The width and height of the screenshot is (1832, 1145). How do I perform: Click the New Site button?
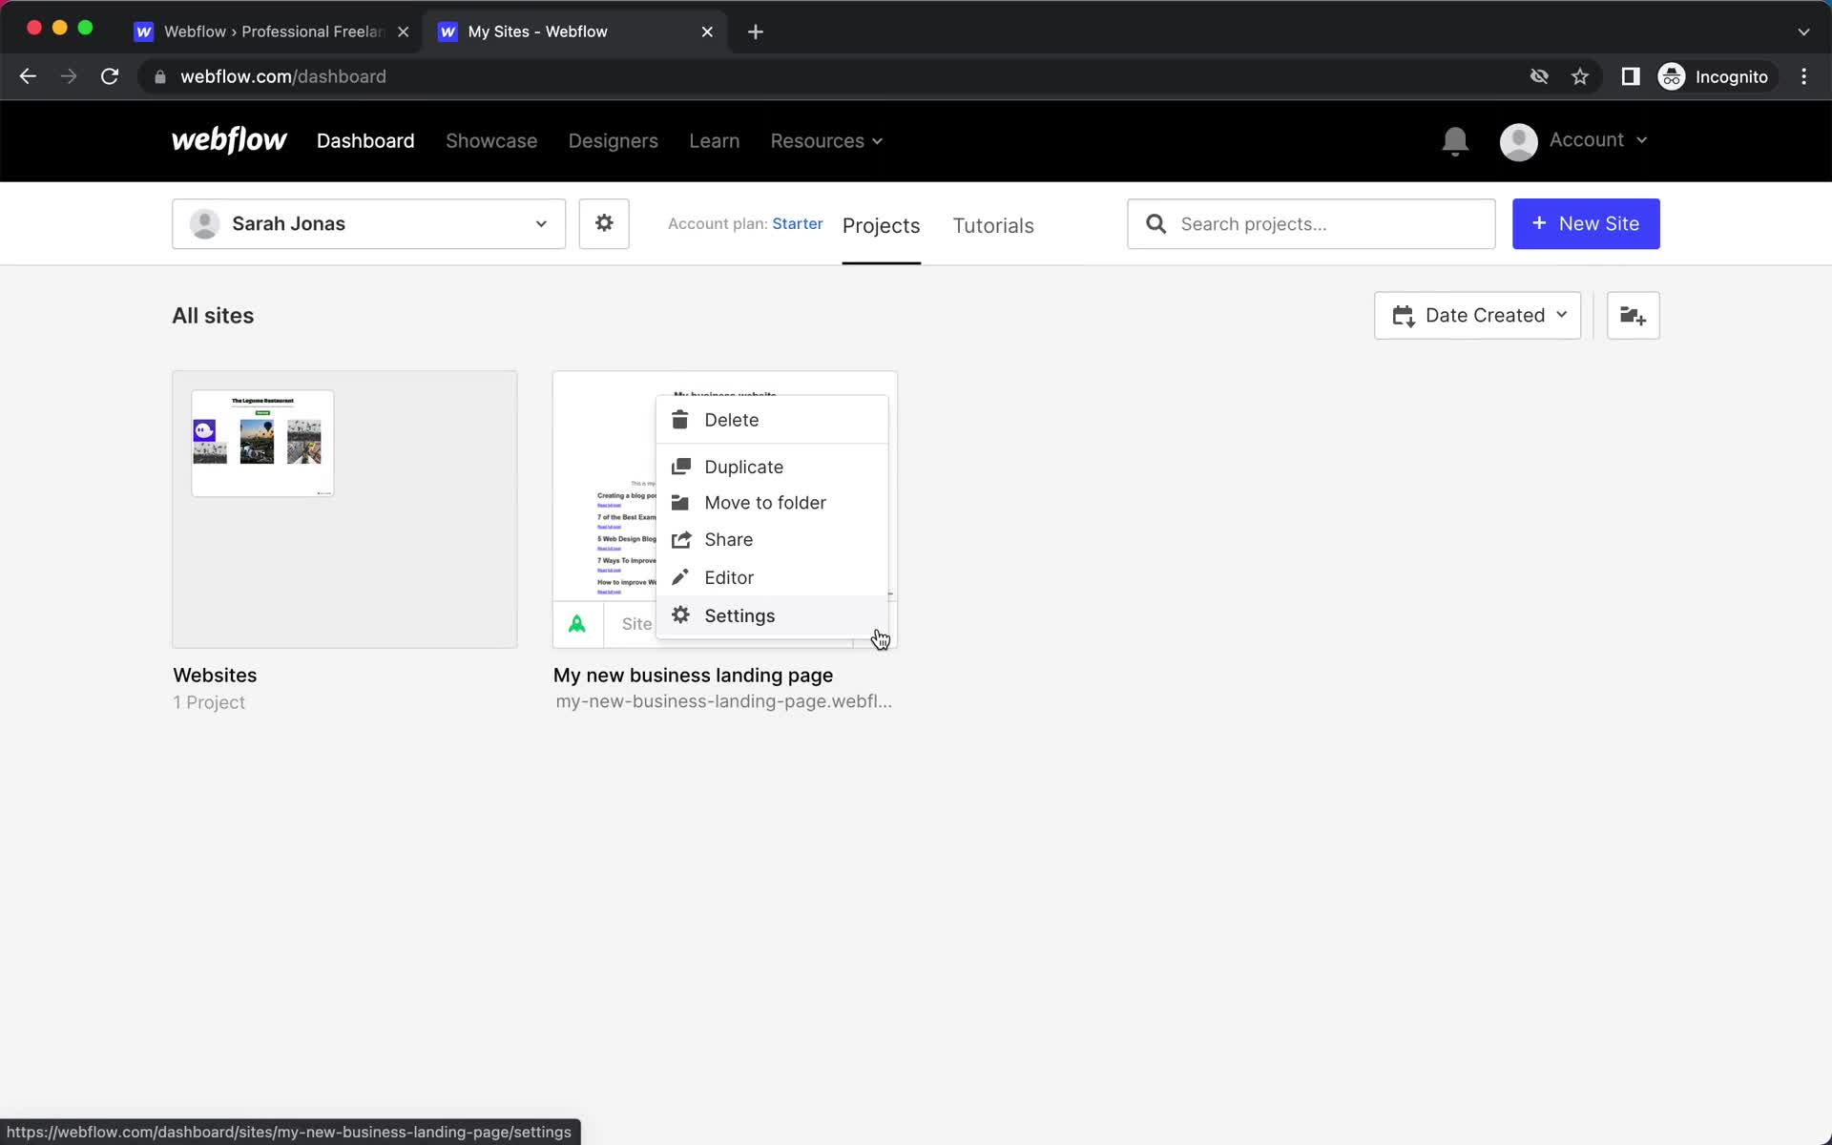1586,223
